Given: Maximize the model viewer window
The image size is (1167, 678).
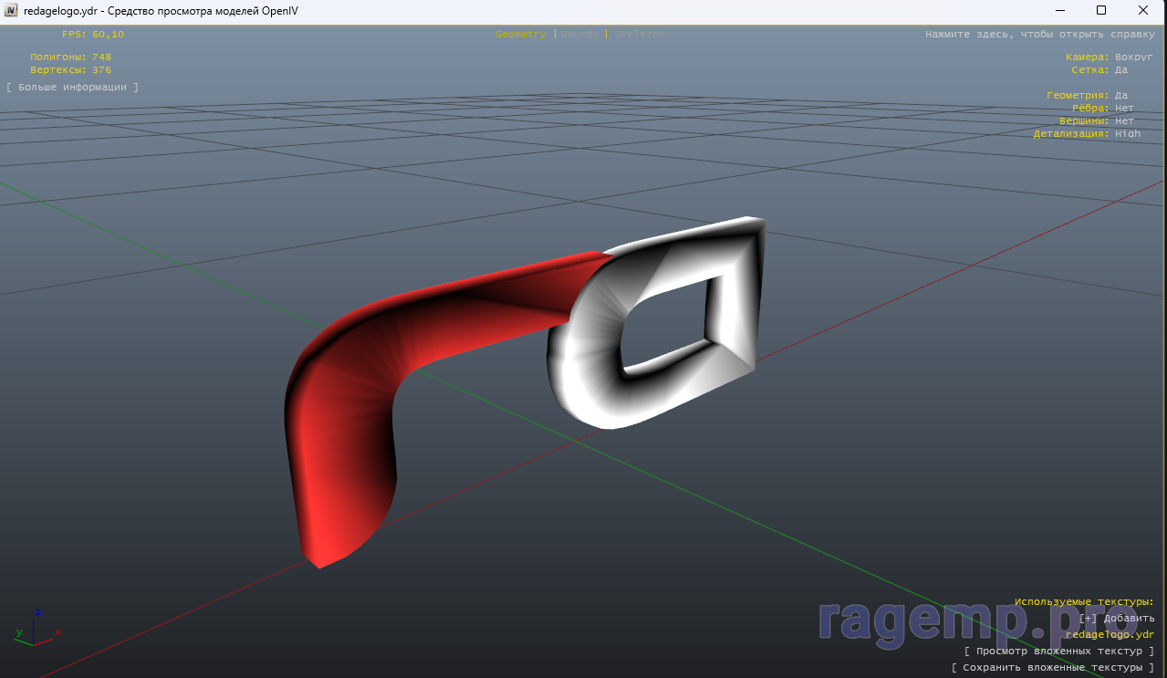Looking at the screenshot, I should click(x=1101, y=11).
